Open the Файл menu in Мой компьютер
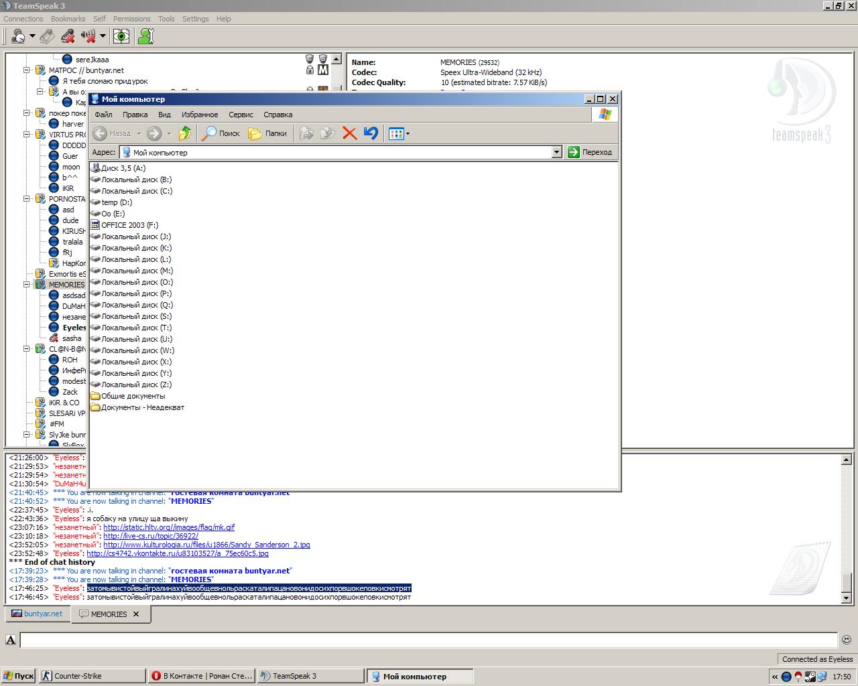The image size is (858, 686). coord(103,115)
